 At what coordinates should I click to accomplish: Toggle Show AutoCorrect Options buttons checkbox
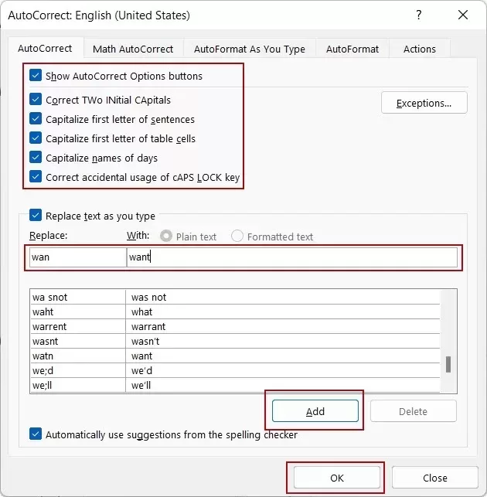pos(36,76)
